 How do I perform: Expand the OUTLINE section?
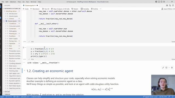[12, 92]
